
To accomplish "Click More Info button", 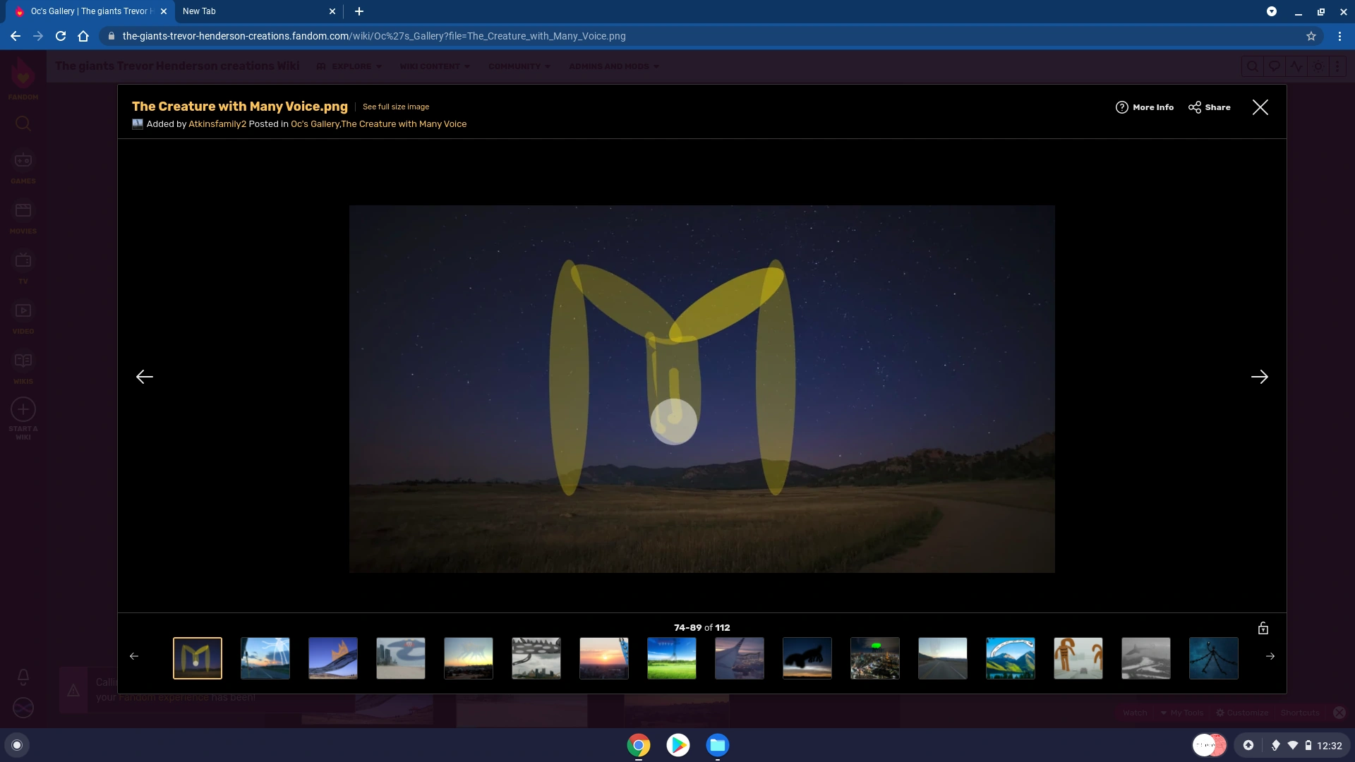I will point(1144,107).
